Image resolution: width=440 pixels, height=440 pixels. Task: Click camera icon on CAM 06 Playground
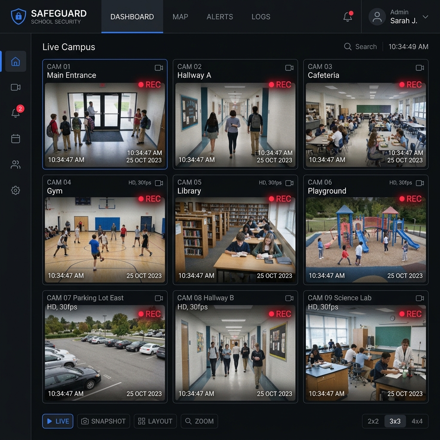[420, 183]
